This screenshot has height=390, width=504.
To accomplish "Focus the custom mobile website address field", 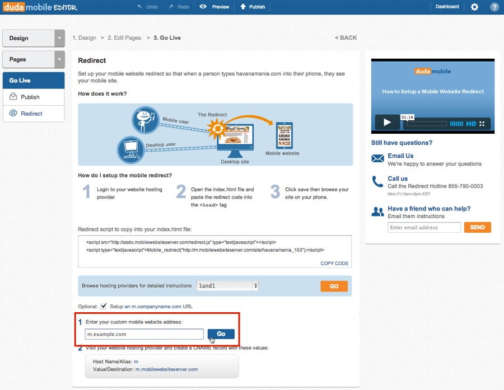I will (144, 334).
